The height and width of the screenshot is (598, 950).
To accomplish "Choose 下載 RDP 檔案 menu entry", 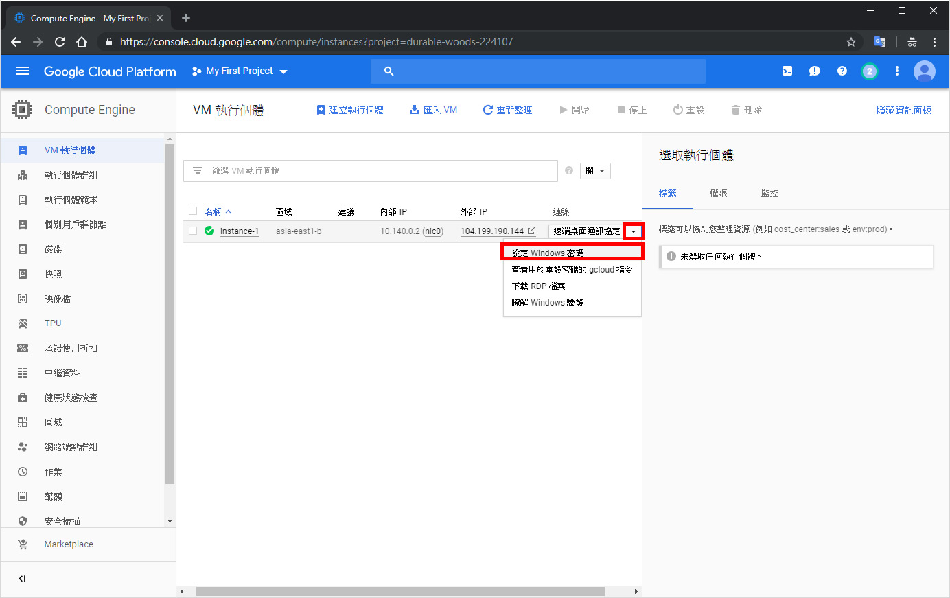I will [572, 286].
